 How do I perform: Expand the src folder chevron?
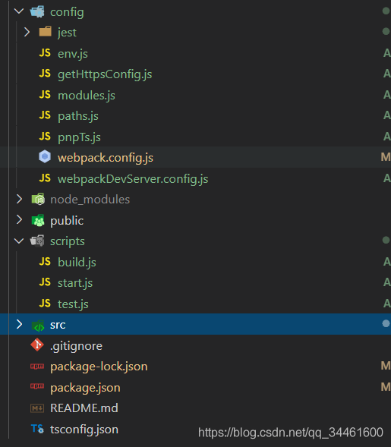click(x=19, y=324)
